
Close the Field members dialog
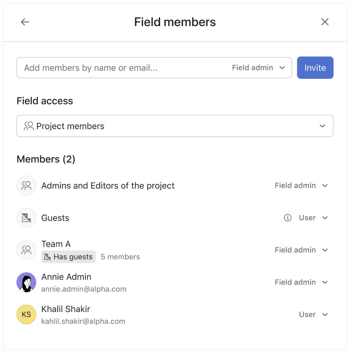(325, 22)
